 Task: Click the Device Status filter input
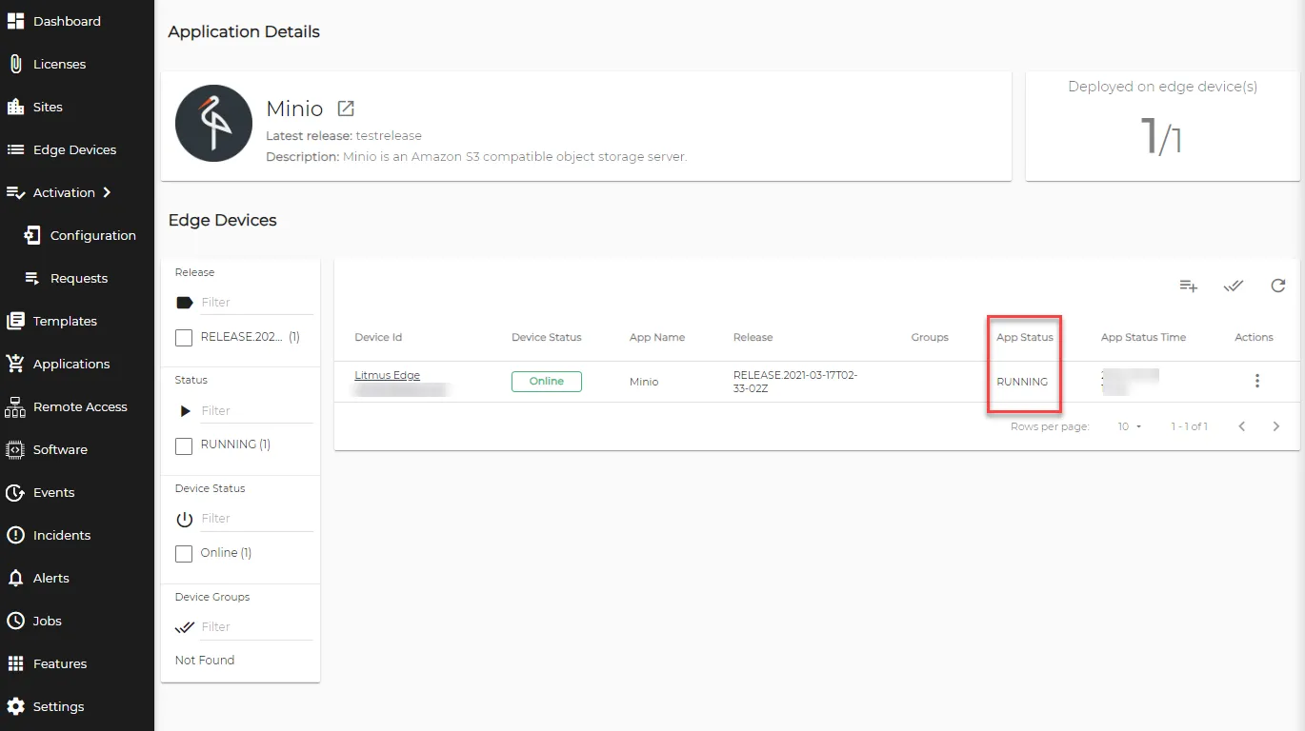pos(256,519)
